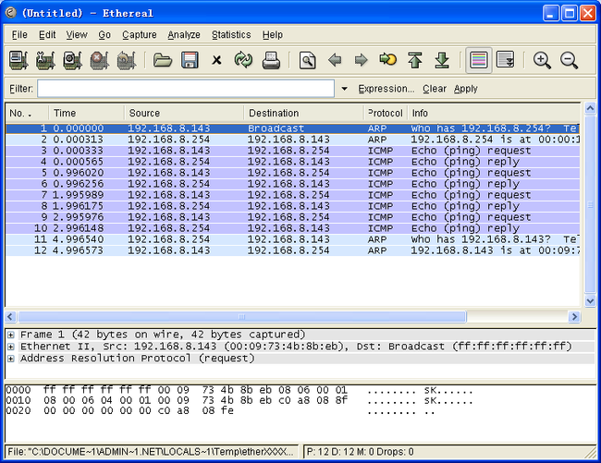Select packet 11 who has 192.168.8.143

[292, 239]
